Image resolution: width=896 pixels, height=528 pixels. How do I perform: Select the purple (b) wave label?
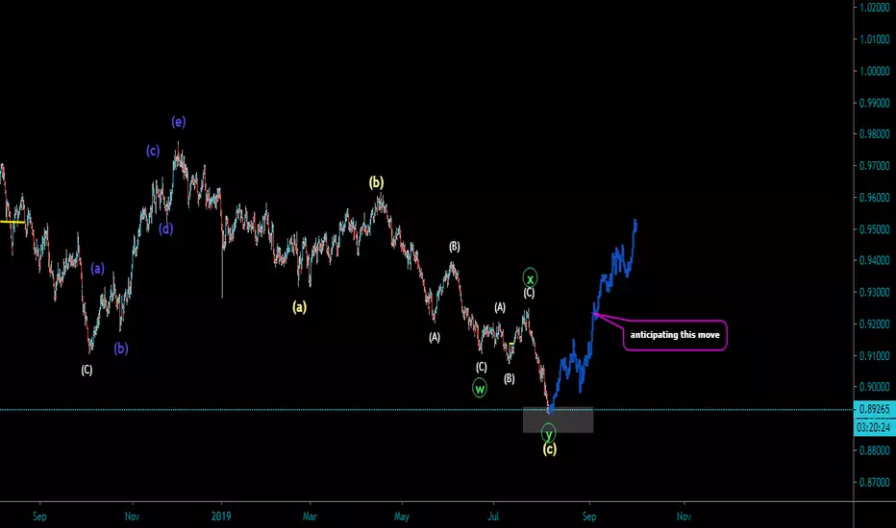(x=120, y=348)
